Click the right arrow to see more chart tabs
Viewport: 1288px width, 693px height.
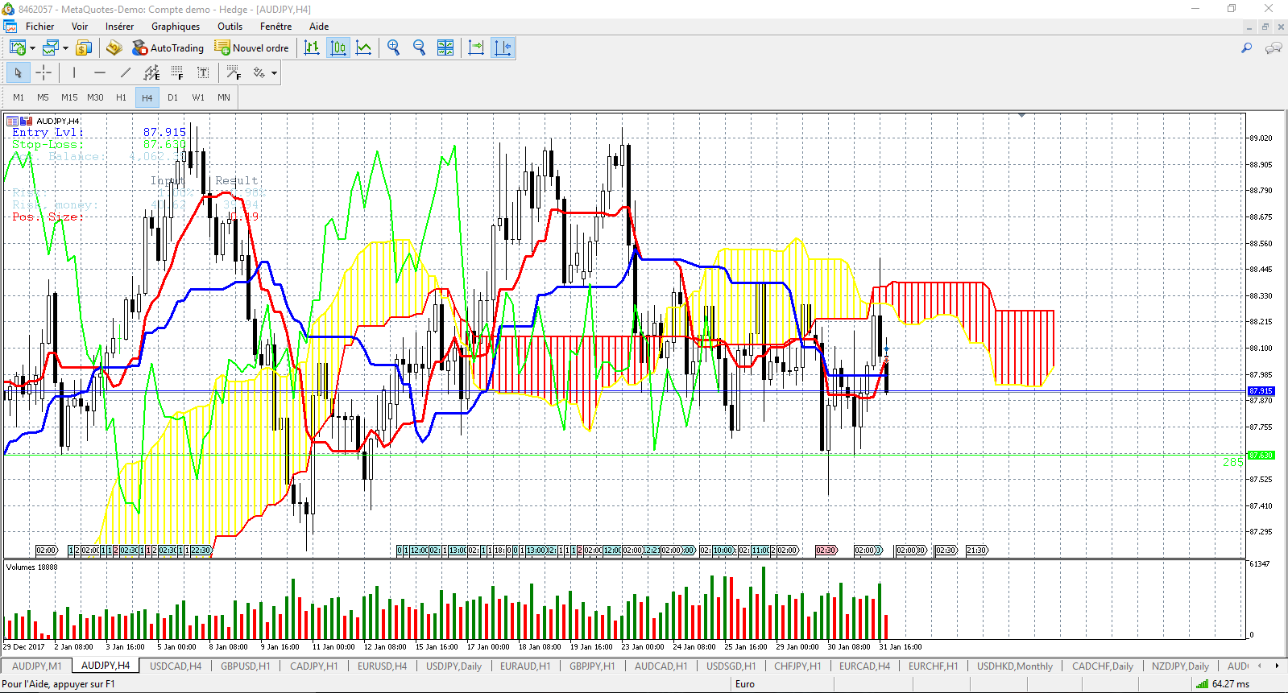click(1277, 666)
